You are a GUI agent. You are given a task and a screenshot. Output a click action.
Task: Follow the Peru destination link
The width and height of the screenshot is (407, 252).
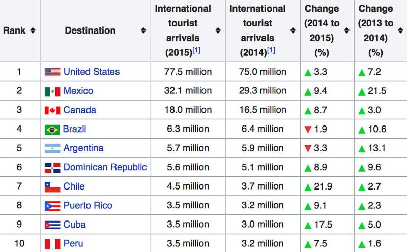pyautogui.click(x=73, y=244)
